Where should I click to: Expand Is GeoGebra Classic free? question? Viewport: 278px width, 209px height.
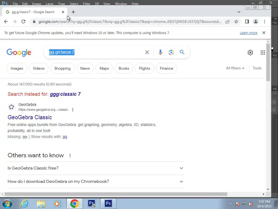[96, 168]
